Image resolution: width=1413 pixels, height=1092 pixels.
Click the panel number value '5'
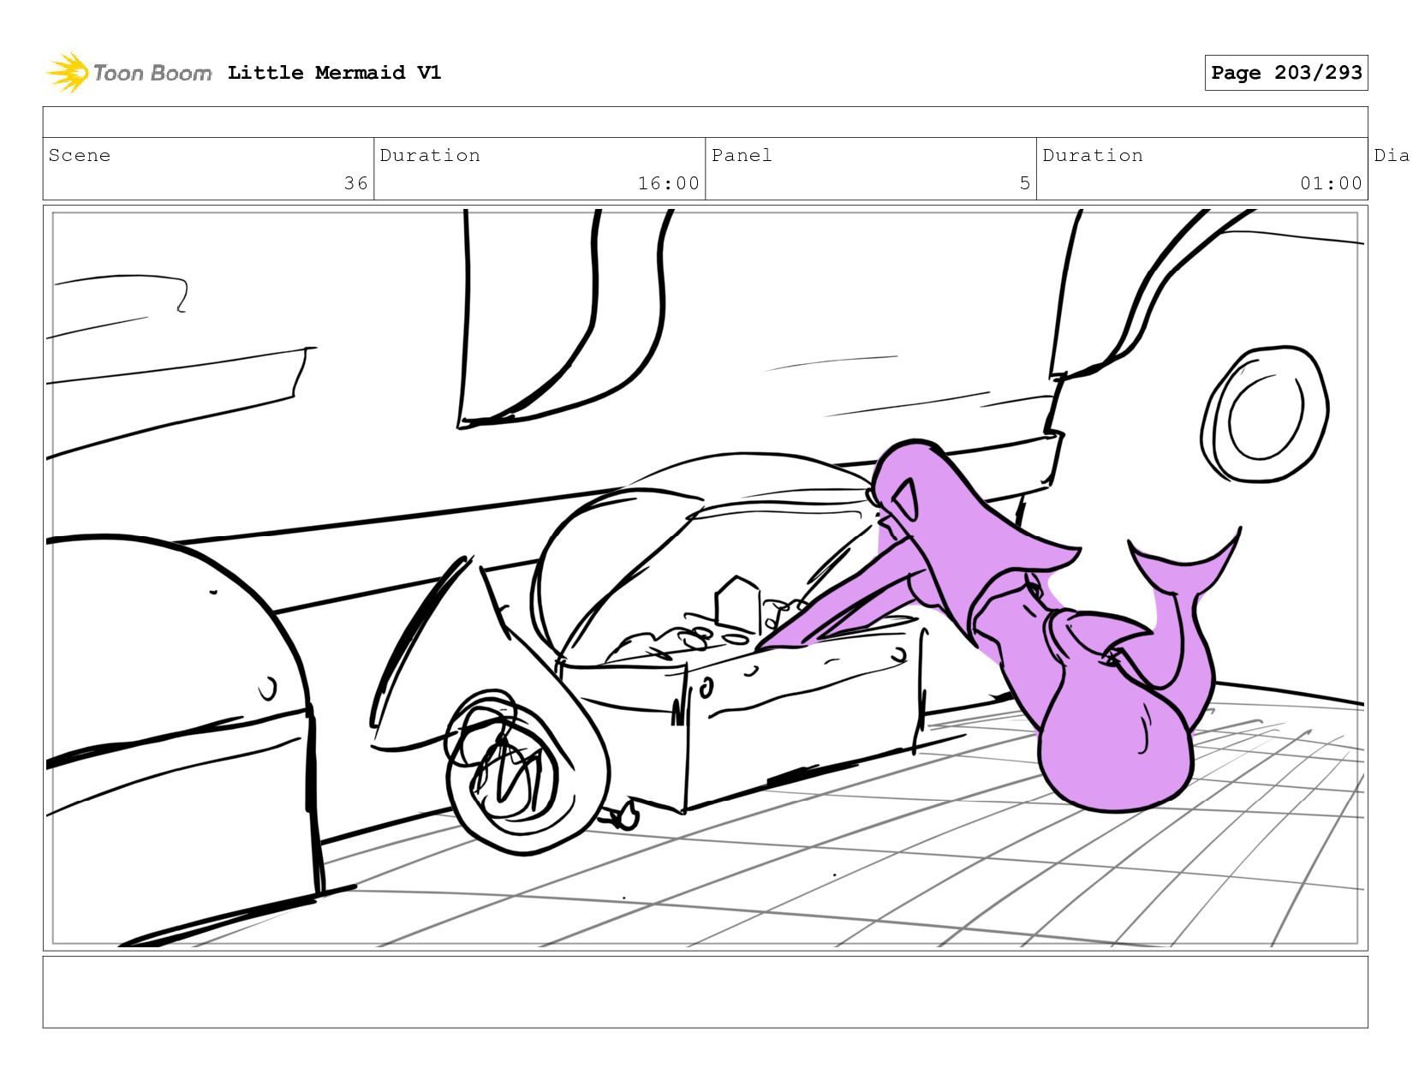click(1025, 183)
